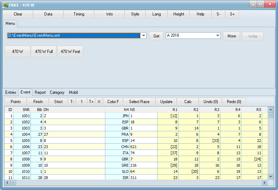278x190 pixels.
Task: Click the Select Race button
Action: point(139,102)
